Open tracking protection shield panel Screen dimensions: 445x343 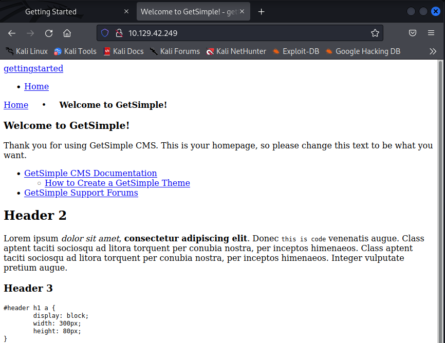105,33
